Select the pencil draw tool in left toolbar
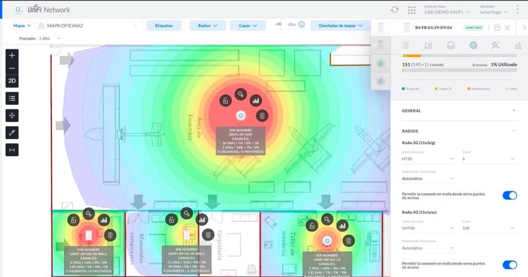The width and height of the screenshot is (528, 277). tap(12, 133)
